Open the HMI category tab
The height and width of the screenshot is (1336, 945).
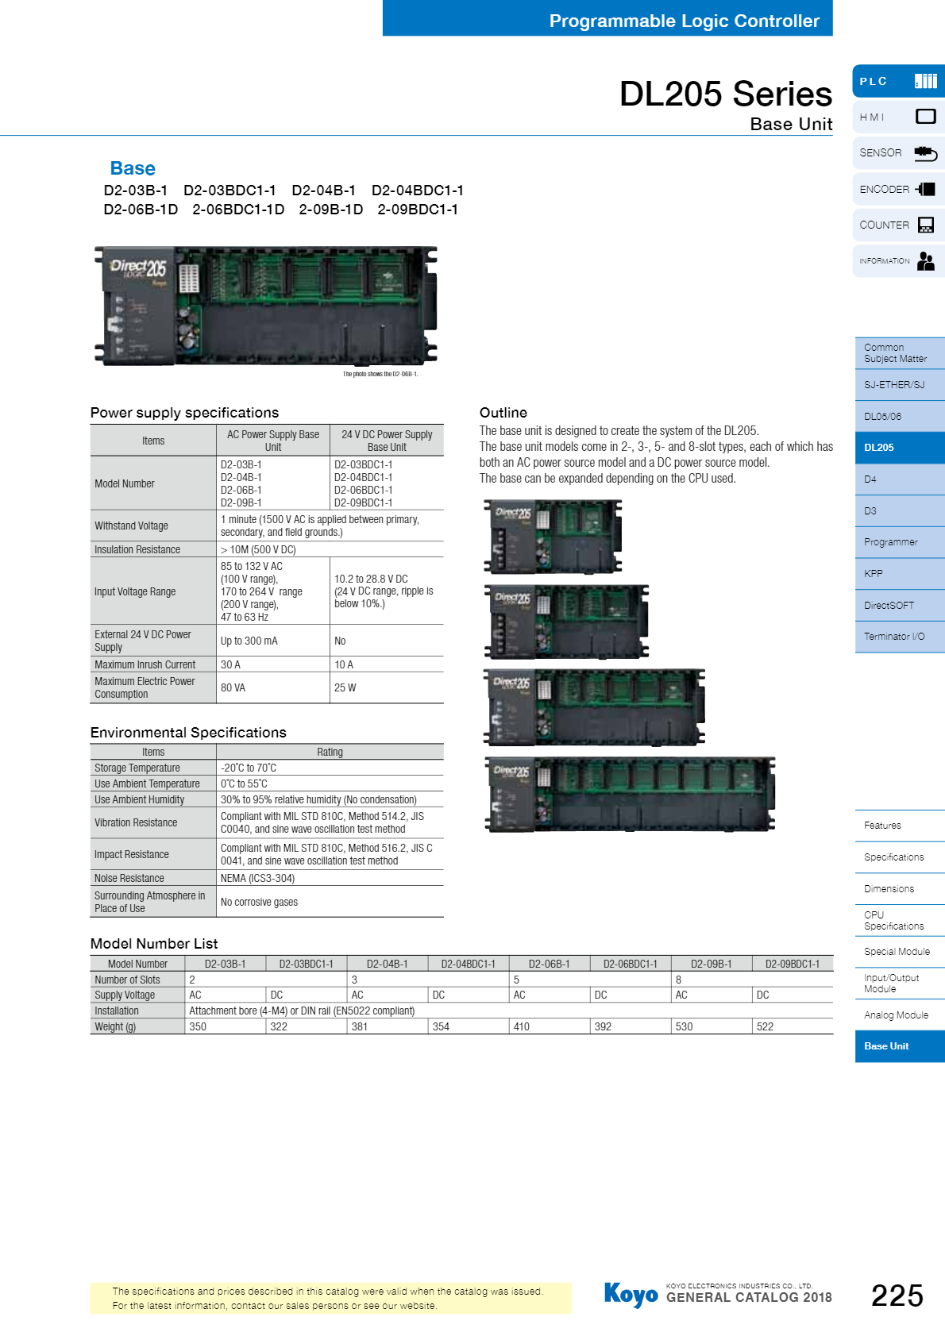coord(898,117)
